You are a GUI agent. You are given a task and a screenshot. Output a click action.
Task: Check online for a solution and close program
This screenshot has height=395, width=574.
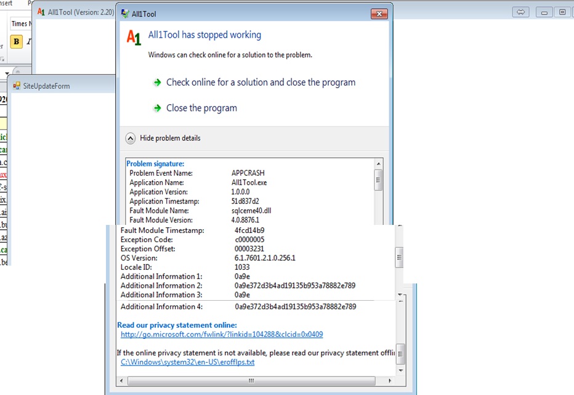(261, 83)
